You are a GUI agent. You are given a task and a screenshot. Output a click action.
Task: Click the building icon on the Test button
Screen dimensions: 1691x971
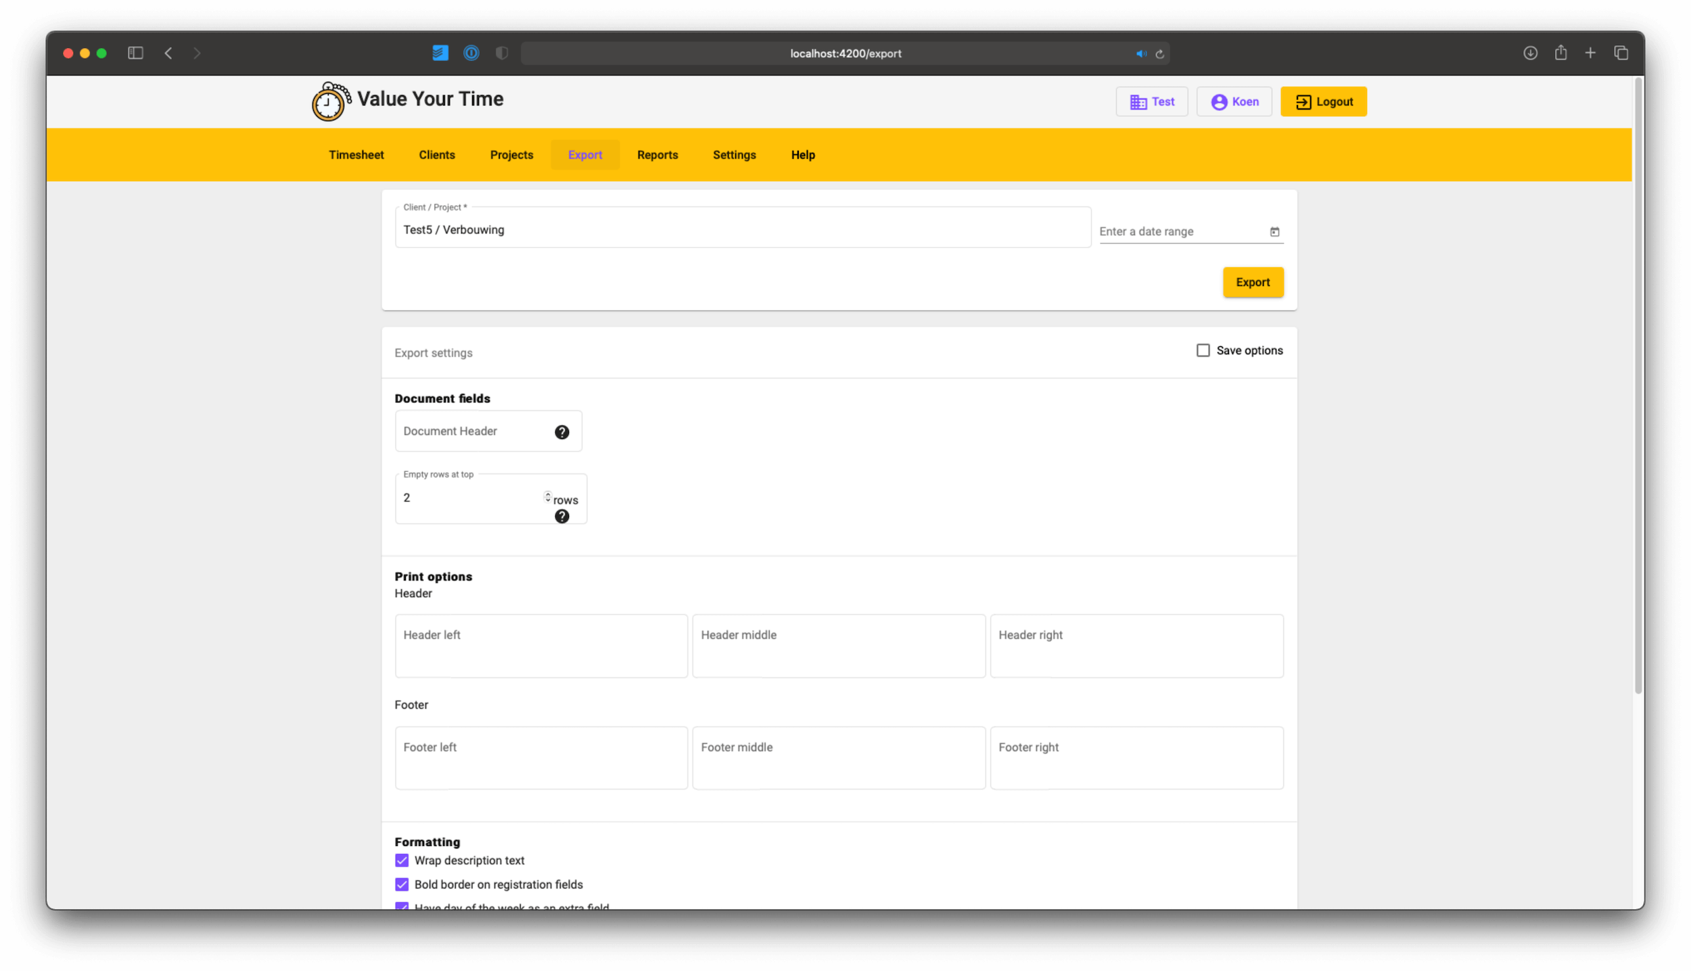tap(1138, 101)
